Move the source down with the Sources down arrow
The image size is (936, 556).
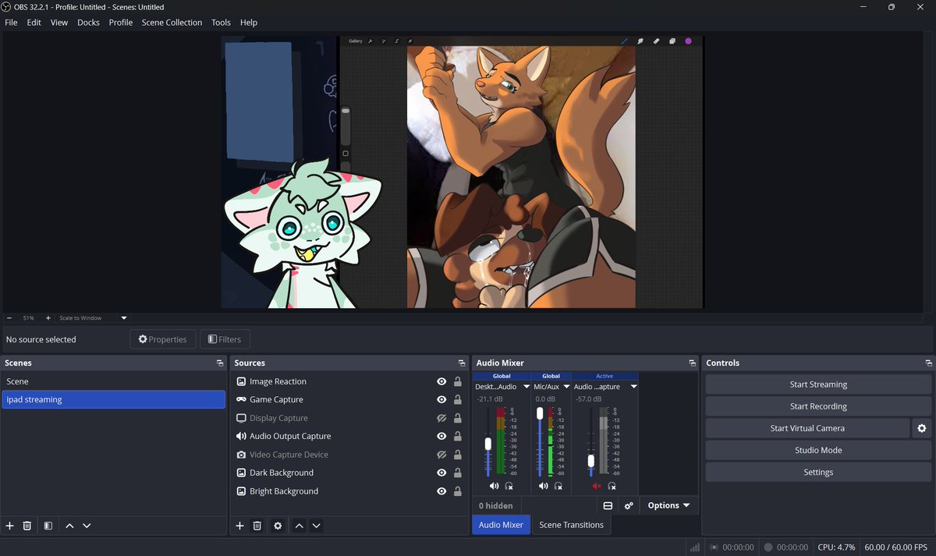pyautogui.click(x=316, y=526)
